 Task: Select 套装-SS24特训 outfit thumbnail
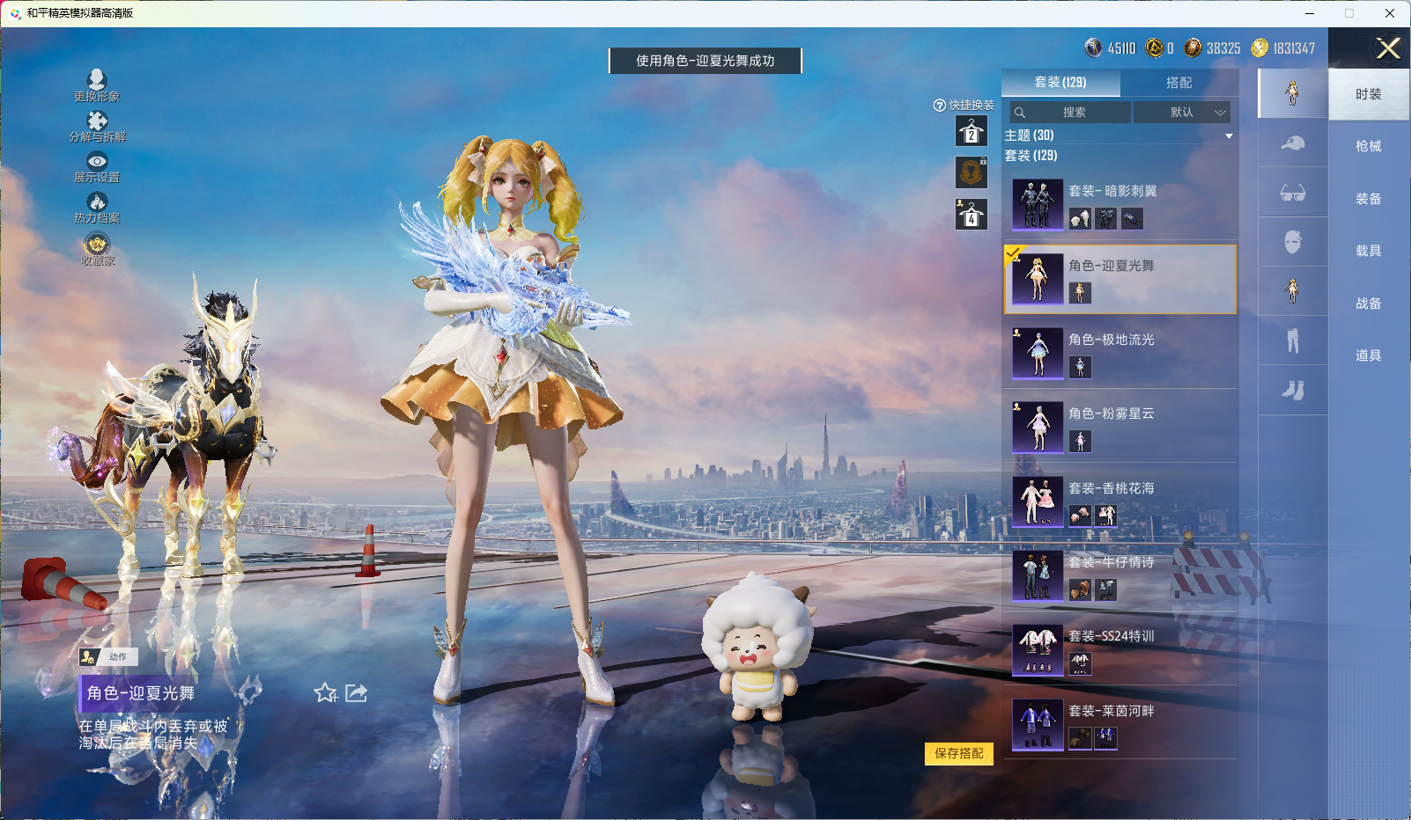[1038, 649]
